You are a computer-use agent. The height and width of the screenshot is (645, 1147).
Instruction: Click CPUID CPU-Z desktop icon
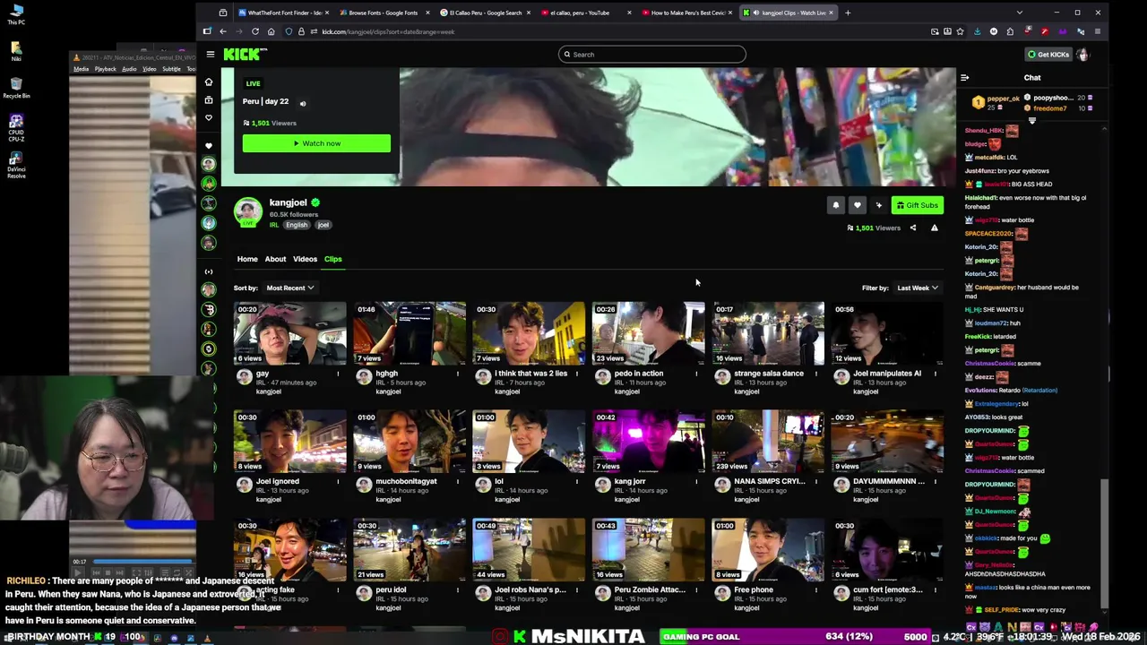(16, 127)
